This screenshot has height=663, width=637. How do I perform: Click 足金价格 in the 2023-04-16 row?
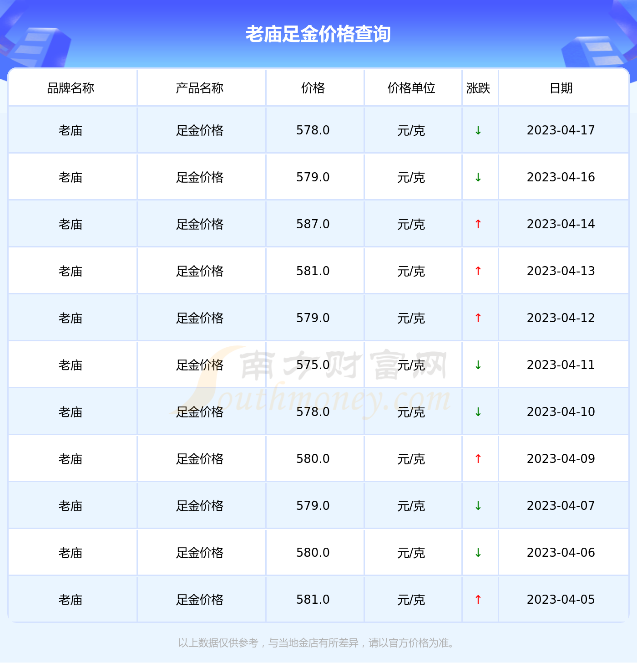pos(200,178)
